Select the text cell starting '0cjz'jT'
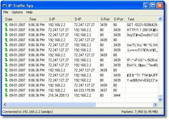The width and height of the screenshot is (169, 120). tap(141, 35)
